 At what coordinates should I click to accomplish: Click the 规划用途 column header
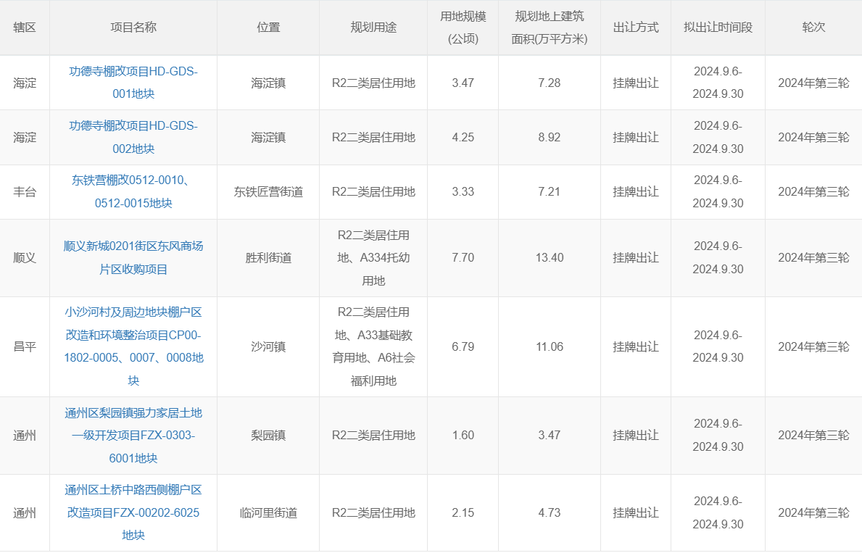tap(373, 27)
